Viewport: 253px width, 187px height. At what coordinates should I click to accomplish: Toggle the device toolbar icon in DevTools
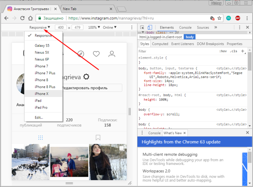click(x=150, y=27)
